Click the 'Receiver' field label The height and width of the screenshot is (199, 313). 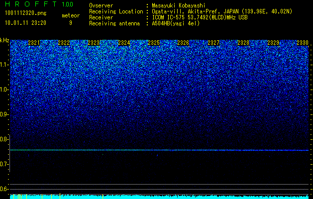point(101,17)
